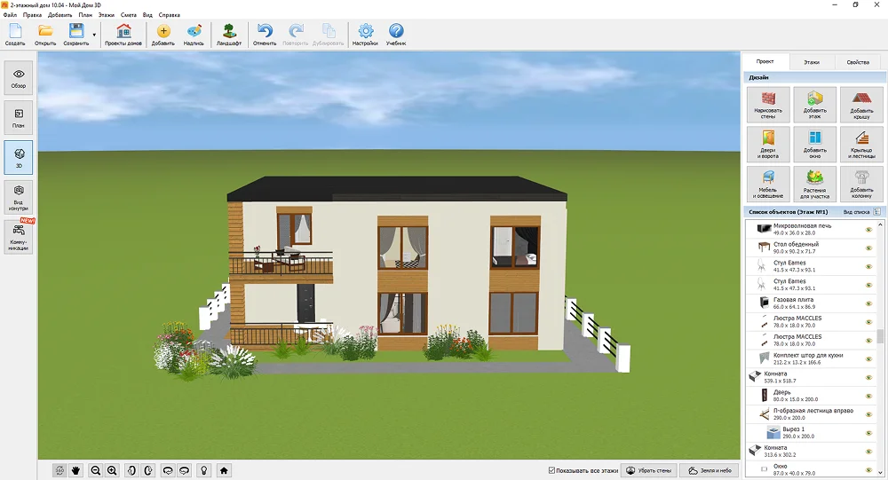
Task: Open a project with the Открыть icon
Action: (x=45, y=35)
